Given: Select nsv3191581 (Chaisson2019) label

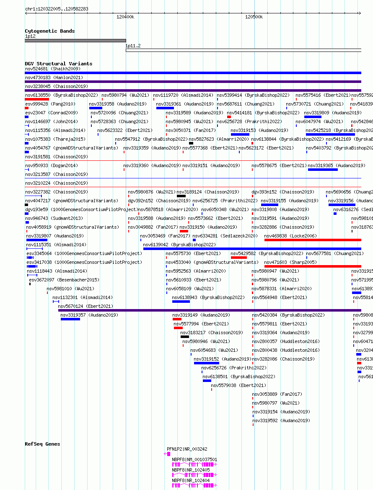Looking at the screenshot, I should pos(57,157).
